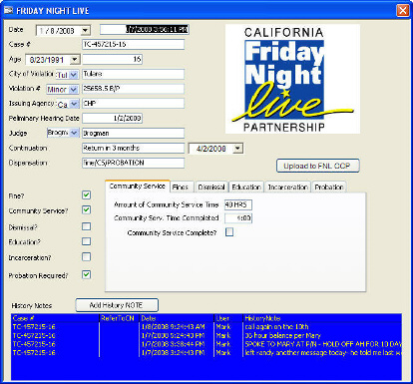The width and height of the screenshot is (413, 384).
Task: Click the city text field showing Tulare
Action: click(133, 74)
